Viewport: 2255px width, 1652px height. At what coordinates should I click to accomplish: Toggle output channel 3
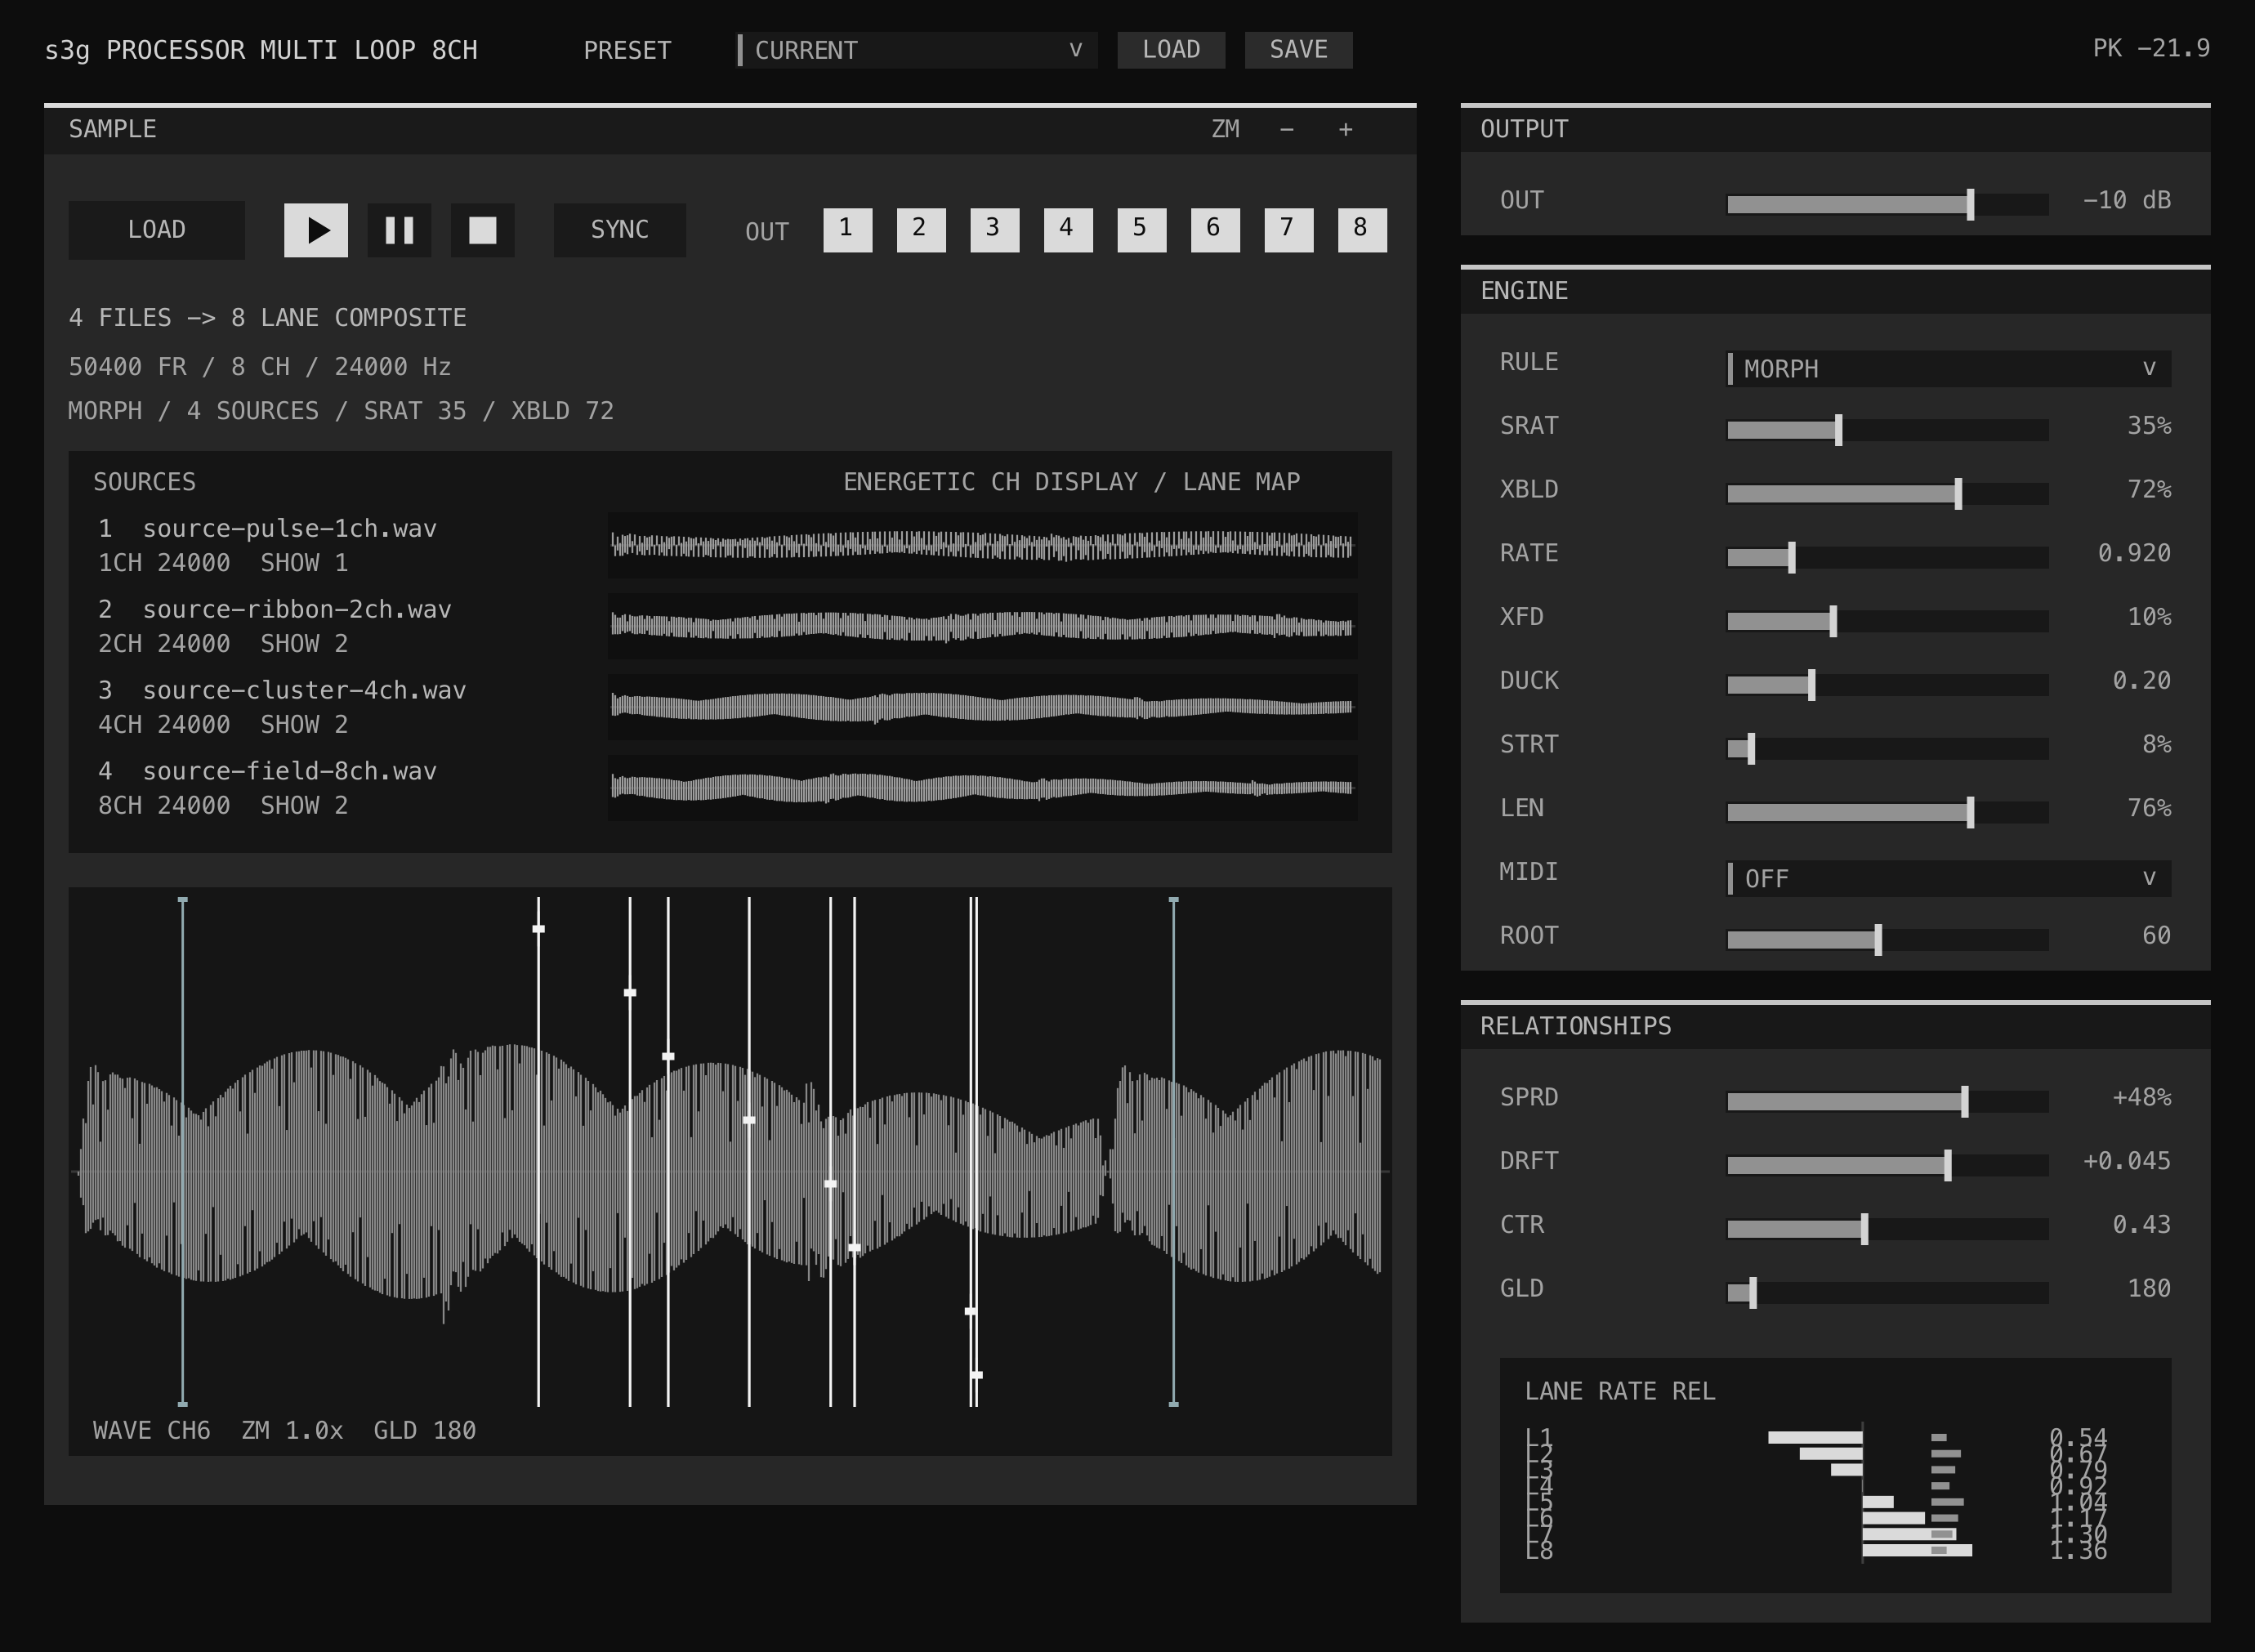point(994,230)
